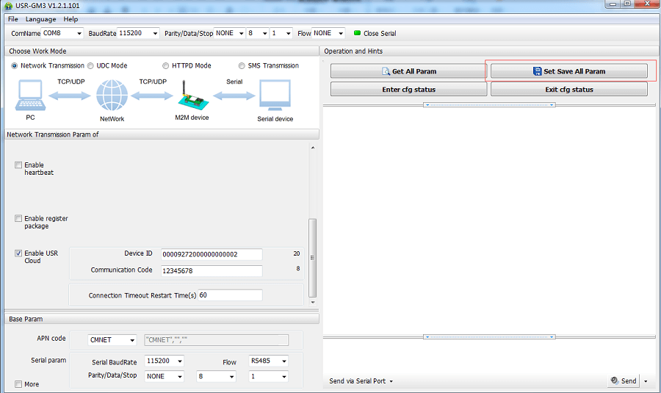661x393 pixels.
Task: Click the NetWork globe icon
Action: 112,95
